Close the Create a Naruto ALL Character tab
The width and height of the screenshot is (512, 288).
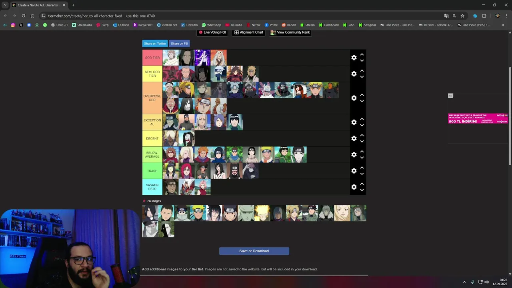click(x=64, y=5)
